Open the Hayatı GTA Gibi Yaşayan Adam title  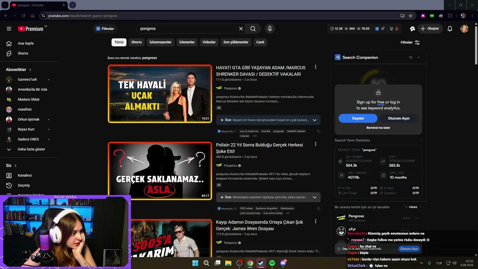coord(261,71)
